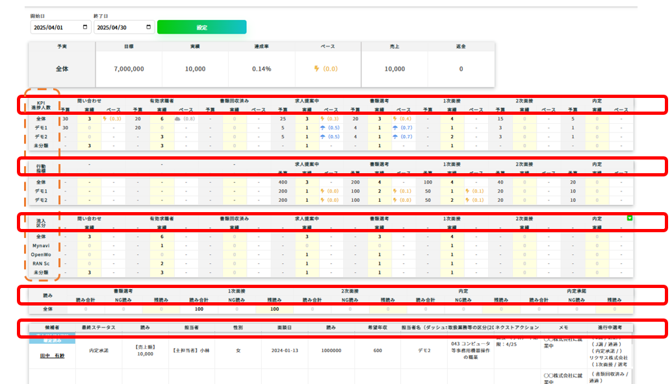Click 1次面接 残読み value 100
672x384 pixels.
point(274,309)
